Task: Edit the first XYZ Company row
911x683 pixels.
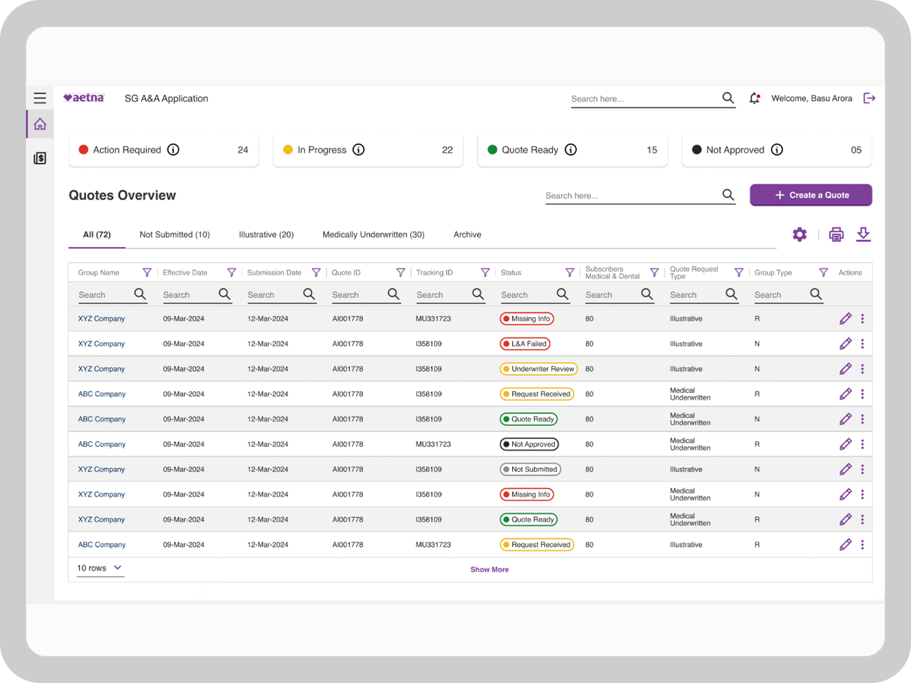Action: click(845, 319)
